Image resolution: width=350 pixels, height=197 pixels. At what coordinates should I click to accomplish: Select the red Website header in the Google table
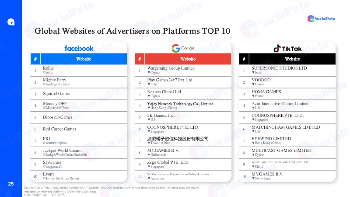[188, 59]
